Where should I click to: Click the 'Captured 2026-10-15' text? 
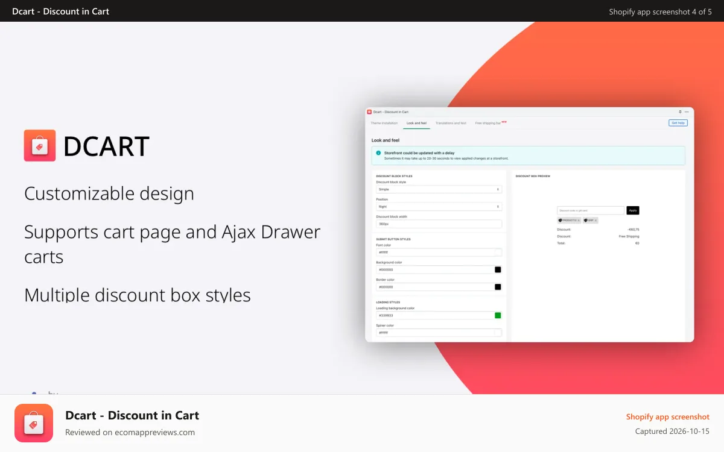pyautogui.click(x=672, y=432)
